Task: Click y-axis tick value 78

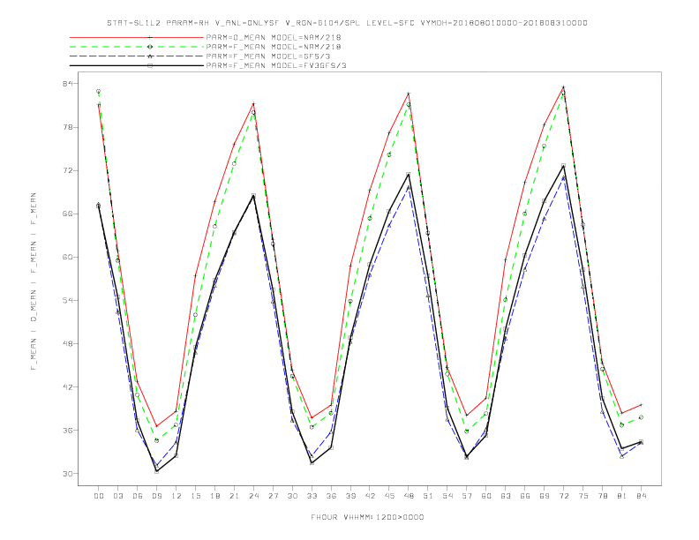Action: click(x=68, y=127)
